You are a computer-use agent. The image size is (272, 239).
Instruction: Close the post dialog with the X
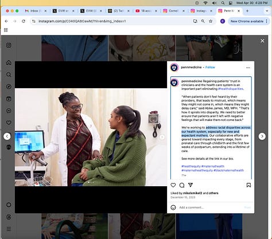(262, 41)
